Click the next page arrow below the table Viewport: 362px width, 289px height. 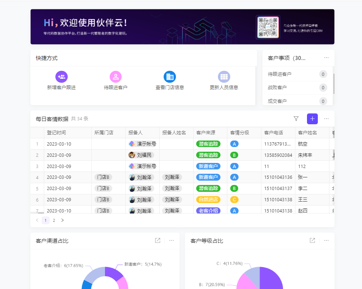point(62,220)
